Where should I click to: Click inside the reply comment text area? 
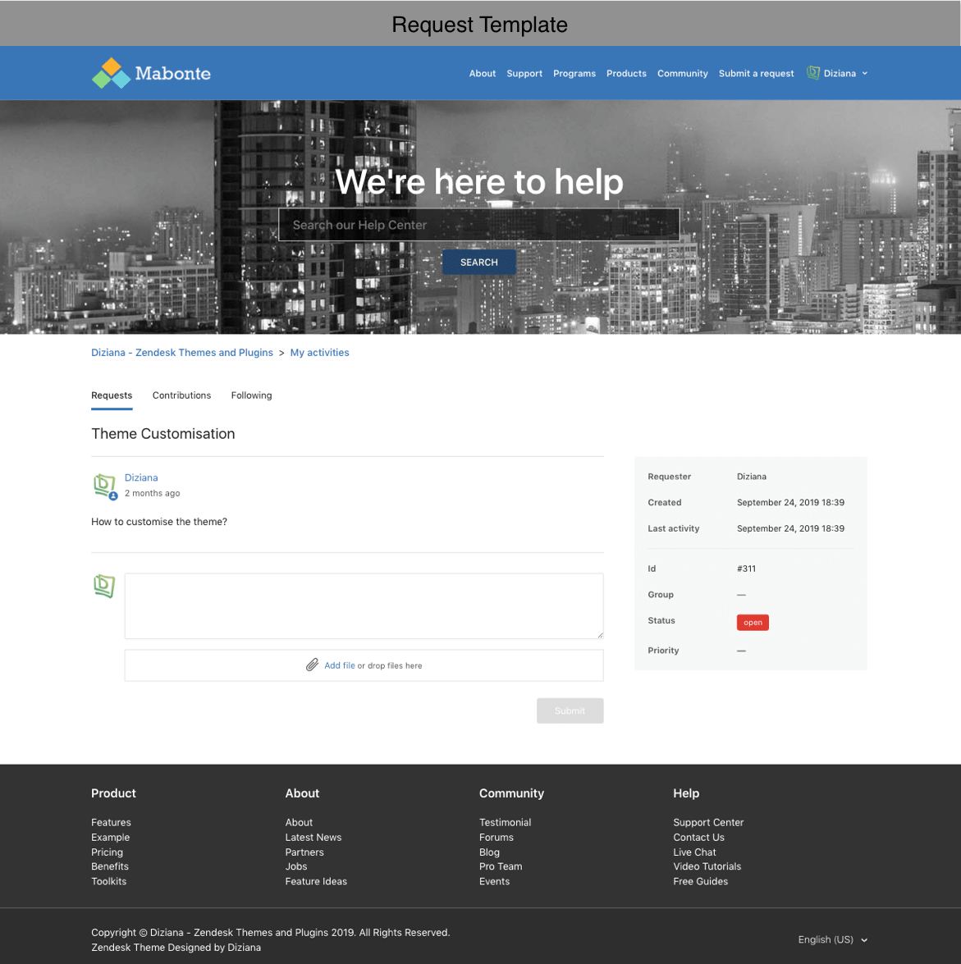364,605
